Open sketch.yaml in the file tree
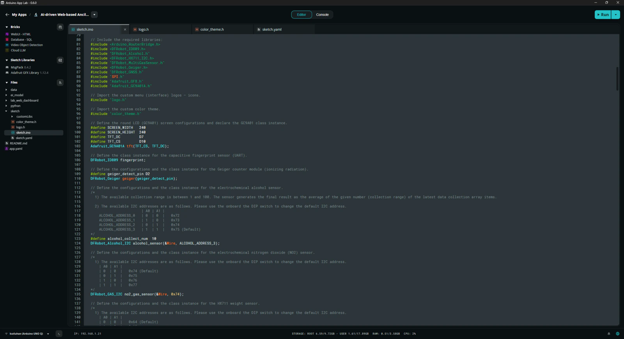 (x=24, y=138)
